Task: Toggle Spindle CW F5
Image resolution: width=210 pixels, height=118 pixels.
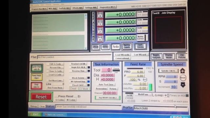Action: click(168, 71)
